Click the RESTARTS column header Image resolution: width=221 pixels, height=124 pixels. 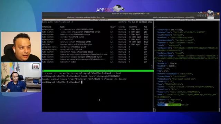pyautogui.click(x=133, y=27)
